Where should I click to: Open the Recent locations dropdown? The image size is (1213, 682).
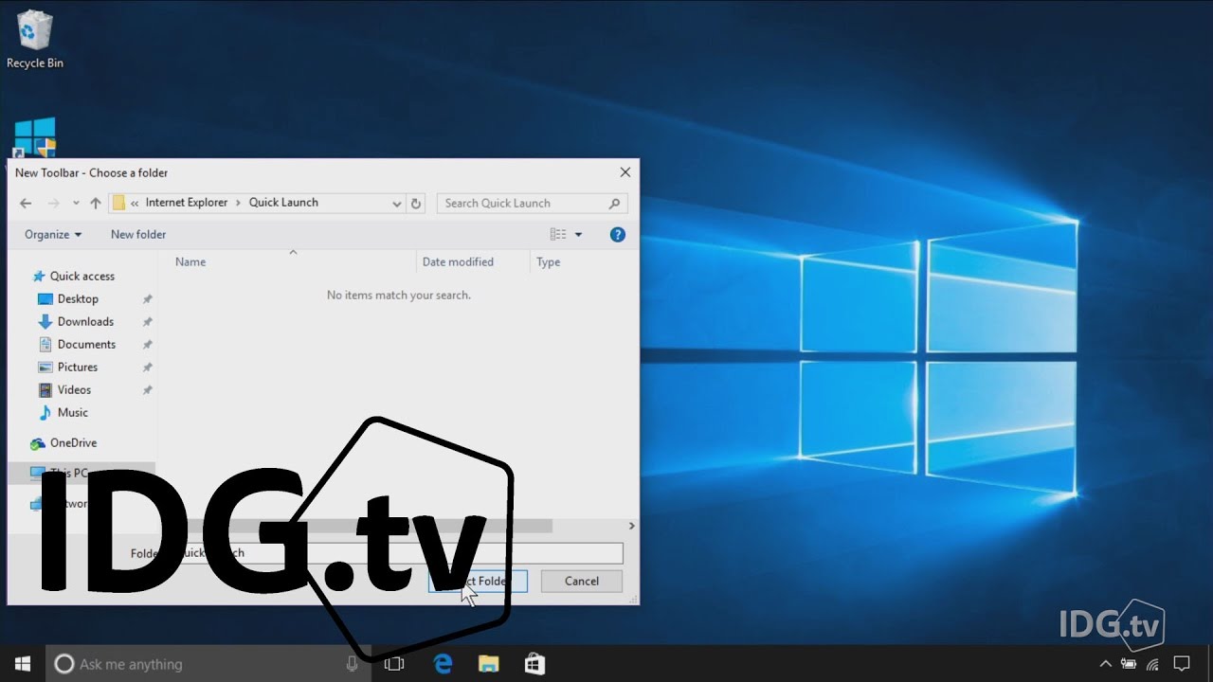pos(76,204)
